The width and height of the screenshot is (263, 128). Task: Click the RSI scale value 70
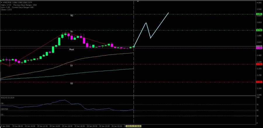pyautogui.click(x=258, y=105)
